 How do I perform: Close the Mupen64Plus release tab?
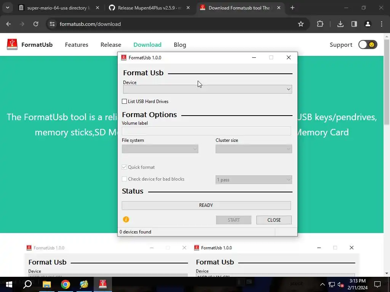pos(188,8)
